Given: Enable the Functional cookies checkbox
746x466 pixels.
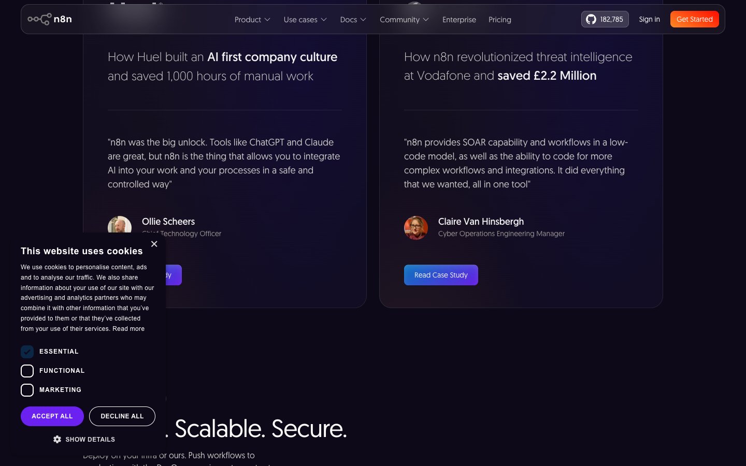Looking at the screenshot, I should (27, 371).
